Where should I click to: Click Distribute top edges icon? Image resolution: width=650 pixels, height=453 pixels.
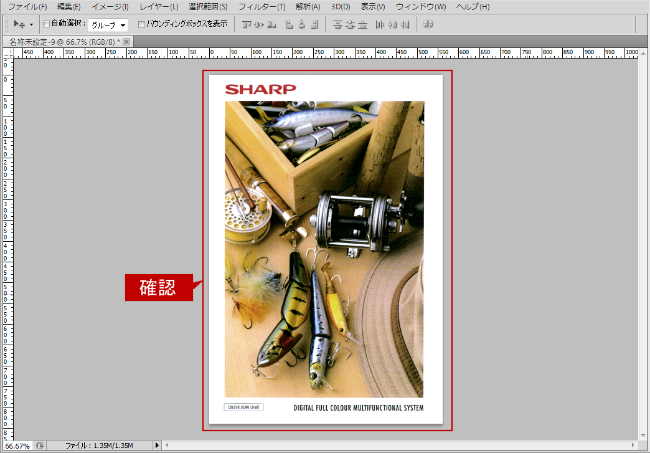pyautogui.click(x=338, y=25)
